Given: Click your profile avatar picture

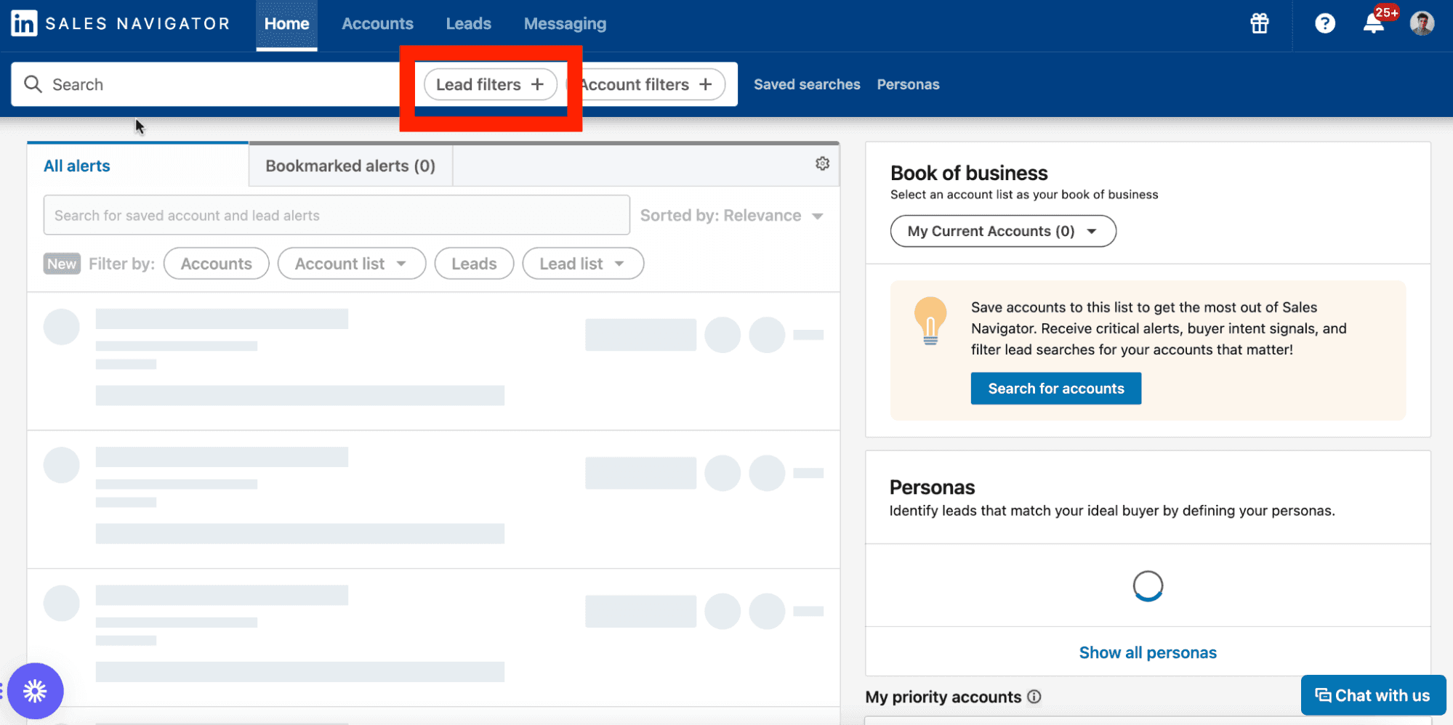Looking at the screenshot, I should (1422, 23).
